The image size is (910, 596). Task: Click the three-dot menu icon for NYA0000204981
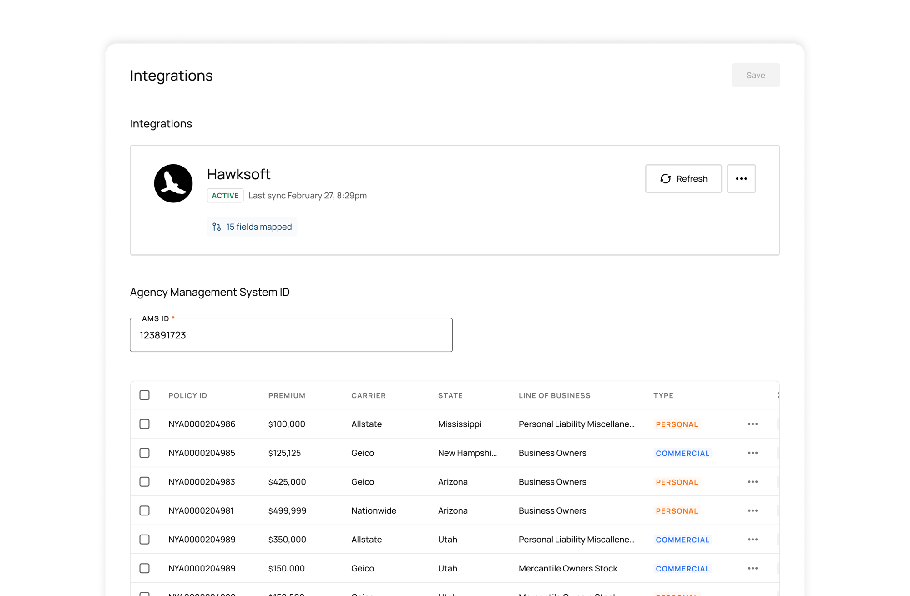coord(753,510)
